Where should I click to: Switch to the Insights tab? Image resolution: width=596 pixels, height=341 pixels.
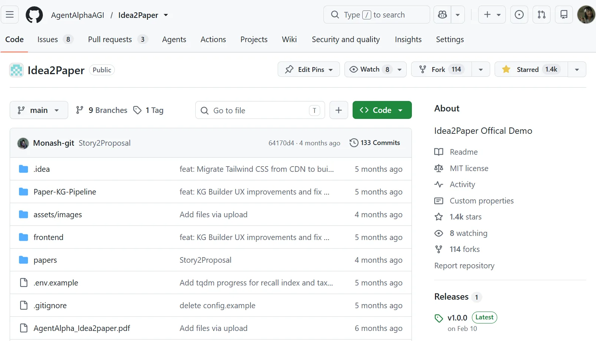point(408,40)
